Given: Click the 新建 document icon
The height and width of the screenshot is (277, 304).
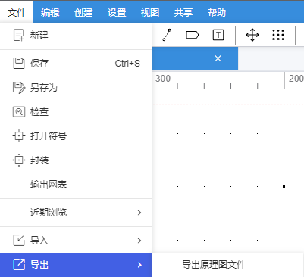Looking at the screenshot, I should pyautogui.click(x=19, y=35).
